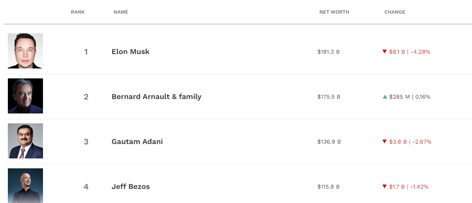Open the Bernard Arnault & family link
Screen dimensions: 472x203
(x=156, y=97)
